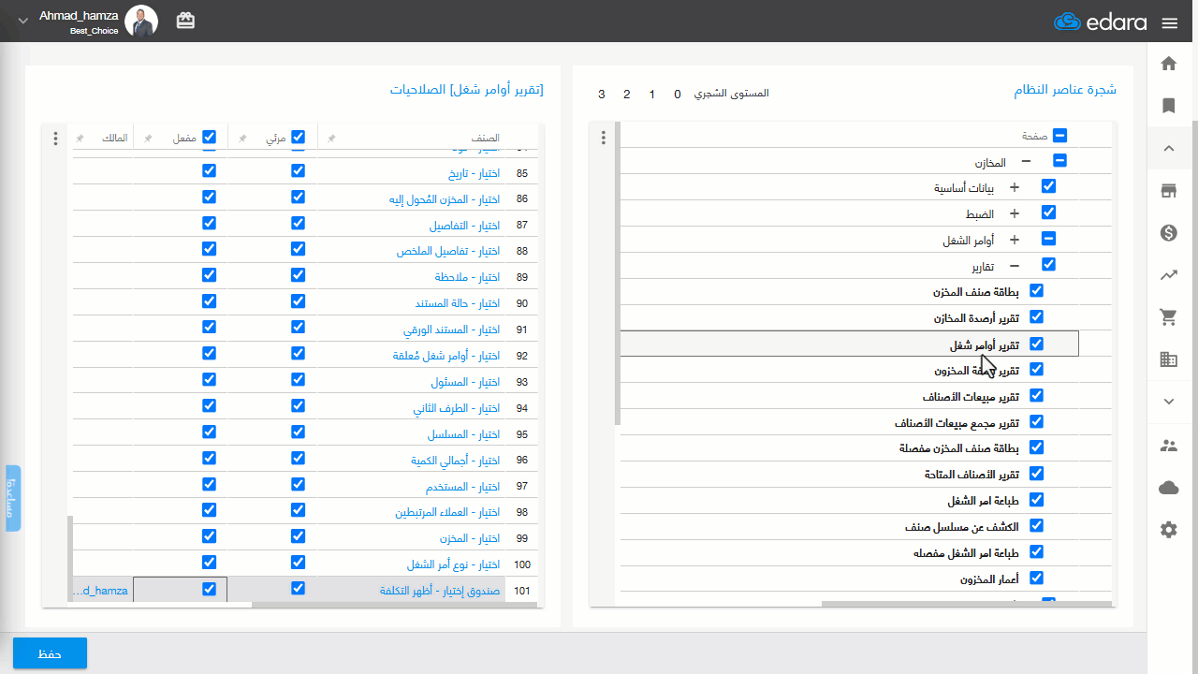This screenshot has height=674, width=1198.
Task: Uncheck the tree checkbox for 'بطاقة صنف المخزن'
Action: click(x=1036, y=291)
